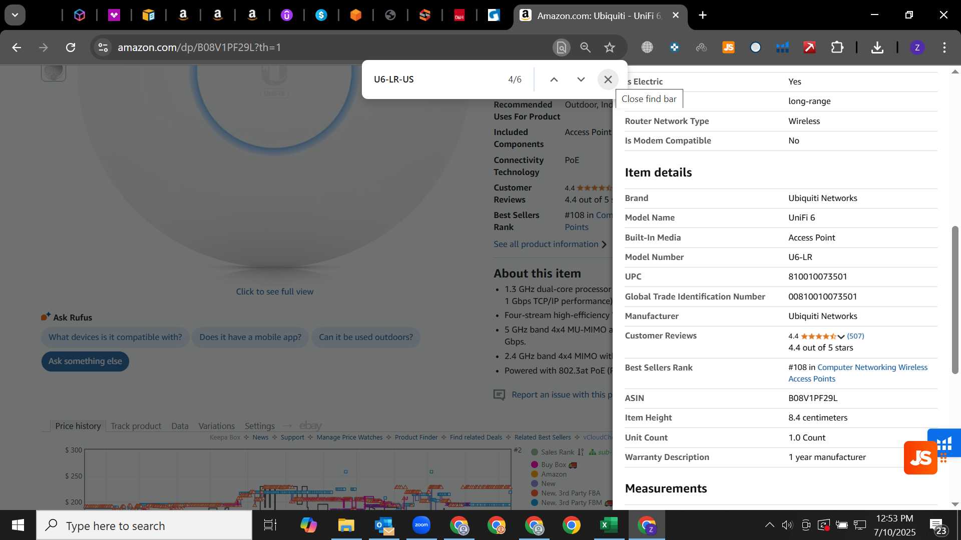The height and width of the screenshot is (540, 961).
Task: Ask Rufus if it has a mobile app
Action: point(250,337)
